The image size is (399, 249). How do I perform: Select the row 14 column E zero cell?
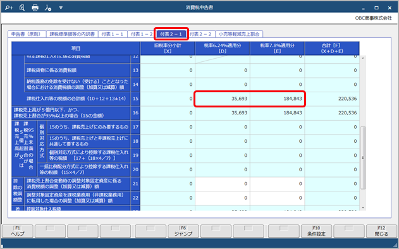point(277,85)
